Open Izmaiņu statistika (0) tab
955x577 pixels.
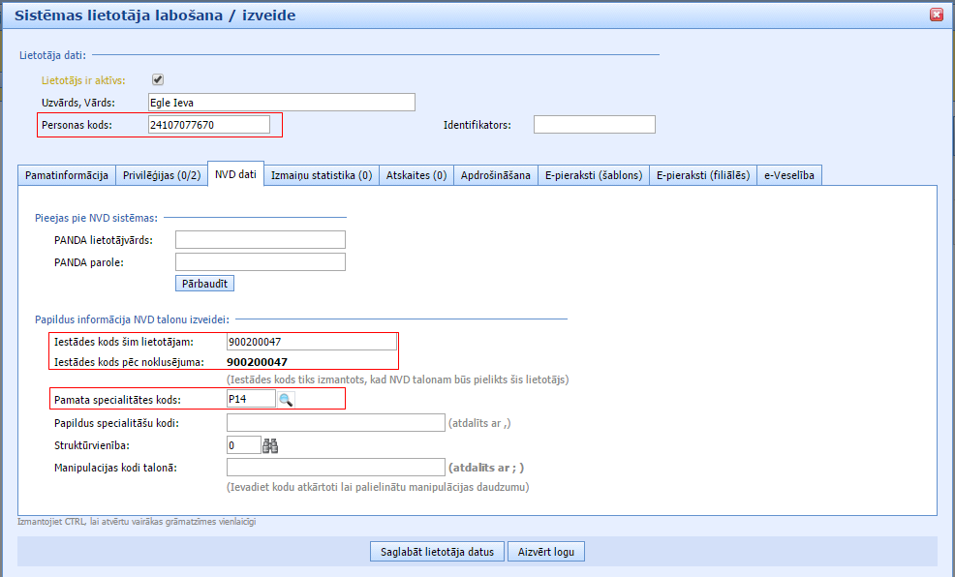(322, 175)
